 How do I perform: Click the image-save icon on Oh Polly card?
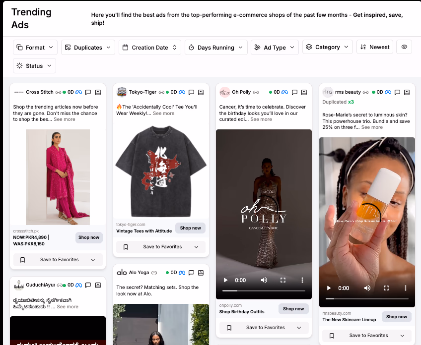(304, 92)
